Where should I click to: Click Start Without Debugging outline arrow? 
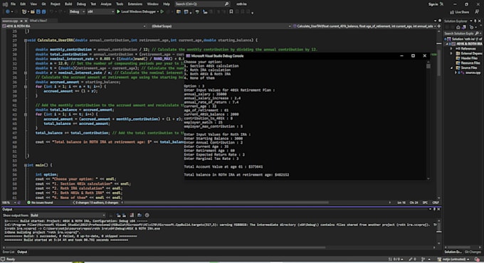(x=162, y=11)
